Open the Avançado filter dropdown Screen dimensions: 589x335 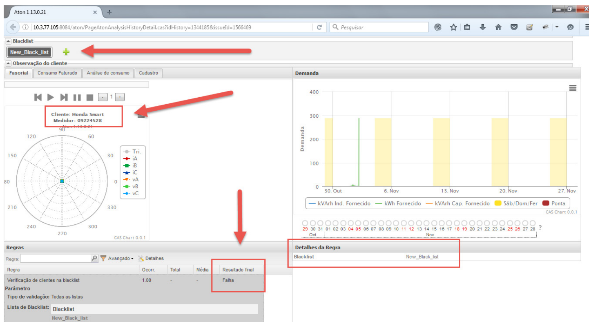118,258
